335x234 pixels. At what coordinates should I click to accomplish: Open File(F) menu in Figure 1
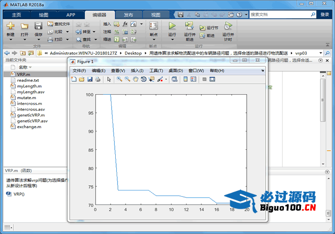click(79, 71)
